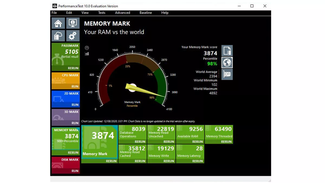Image resolution: width=325 pixels, height=183 pixels.
Task: Open the Advanced menu
Action: tap(122, 13)
